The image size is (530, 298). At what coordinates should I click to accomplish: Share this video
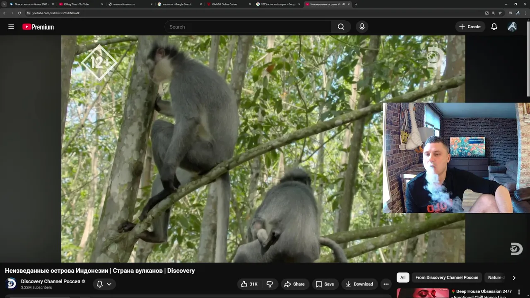295,284
